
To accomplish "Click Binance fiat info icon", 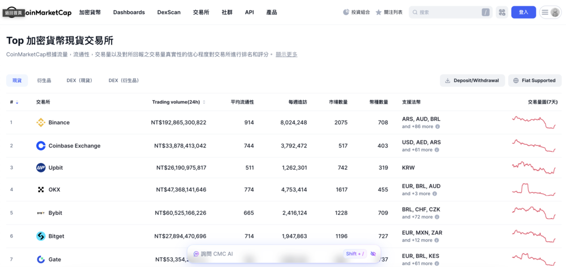I will 438,127.
